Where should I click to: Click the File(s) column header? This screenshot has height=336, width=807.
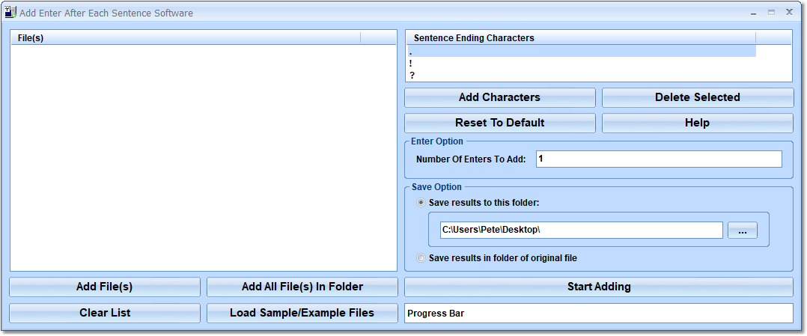(x=186, y=37)
